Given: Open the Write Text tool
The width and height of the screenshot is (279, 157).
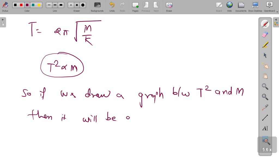Looking at the screenshot, I should click(x=265, y=128).
